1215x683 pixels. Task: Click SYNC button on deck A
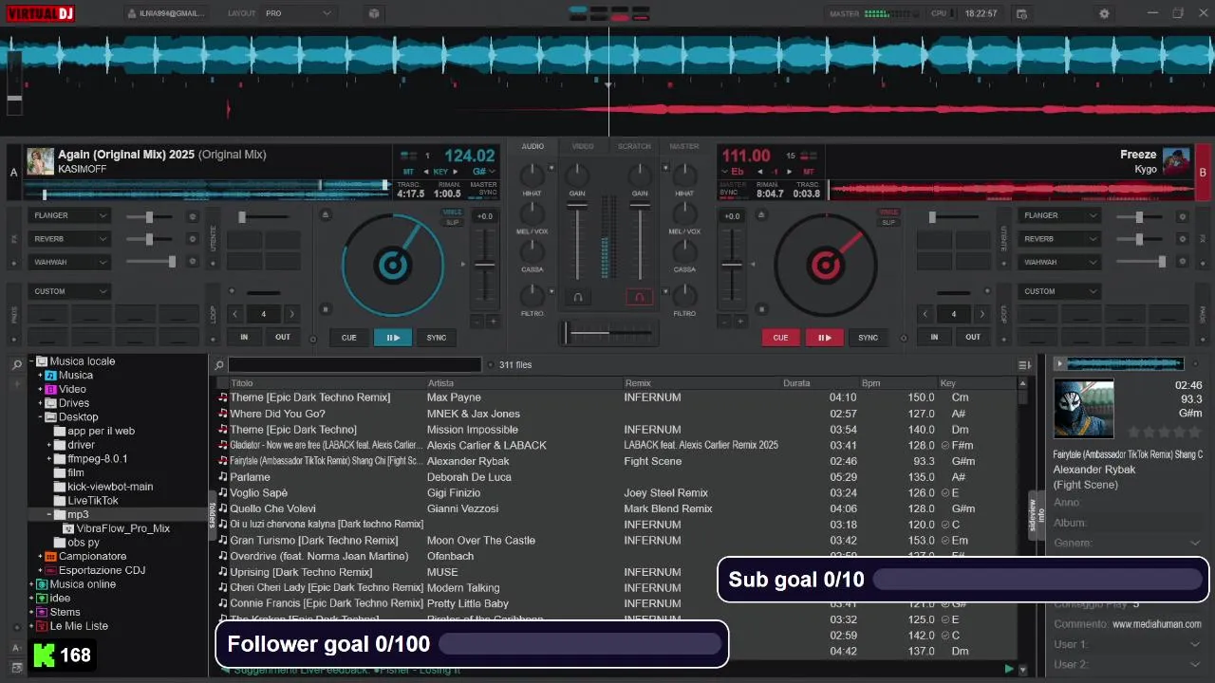437,337
